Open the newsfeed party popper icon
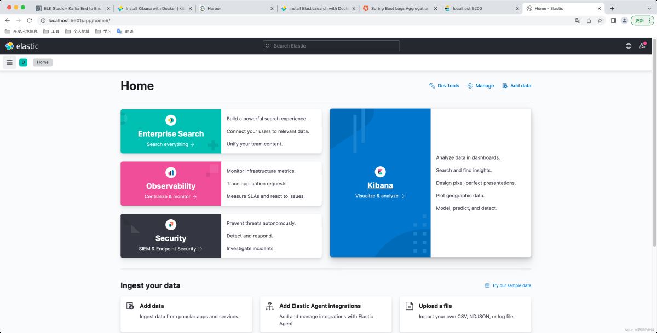 642,46
